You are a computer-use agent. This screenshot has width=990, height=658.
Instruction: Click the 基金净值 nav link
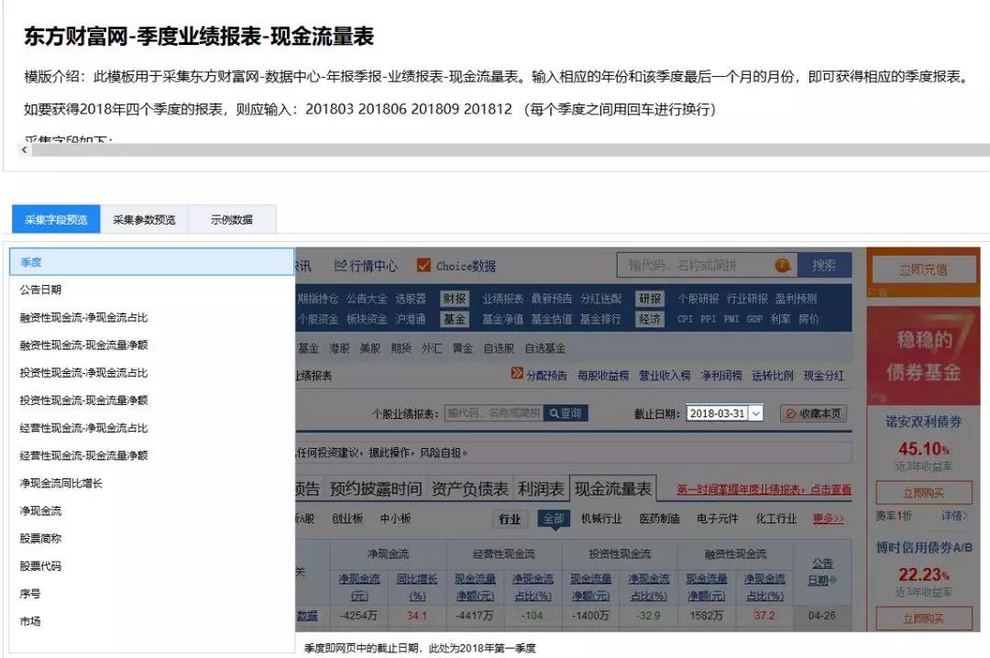click(x=502, y=320)
